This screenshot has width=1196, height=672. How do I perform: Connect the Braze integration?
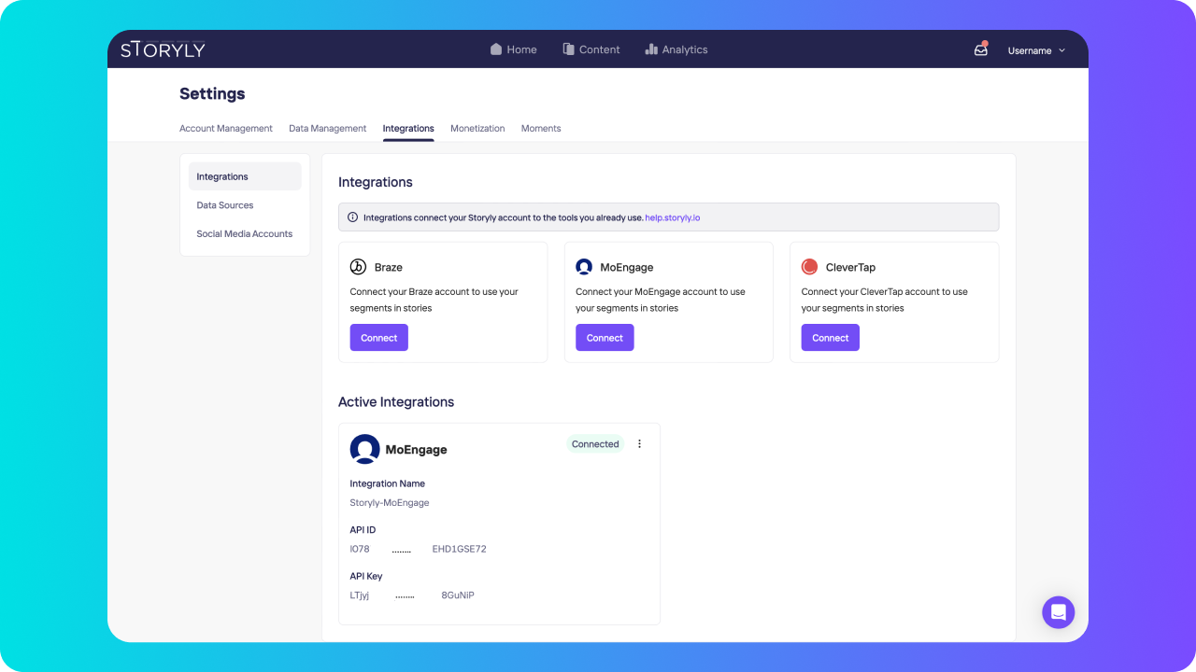379,338
